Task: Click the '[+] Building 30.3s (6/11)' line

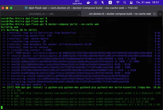Action: [x=19, y=30]
